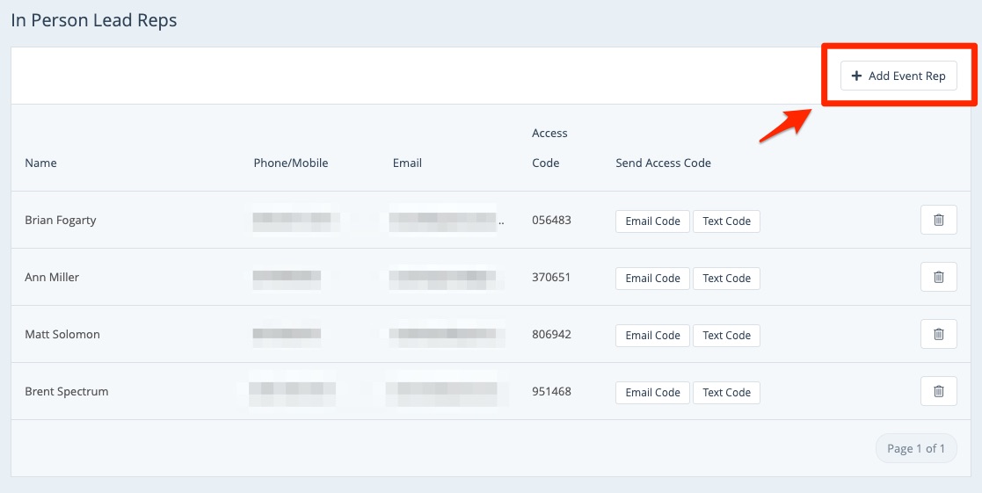Text Code to Brent Spectrum
The width and height of the screenshot is (982, 493).
click(726, 393)
